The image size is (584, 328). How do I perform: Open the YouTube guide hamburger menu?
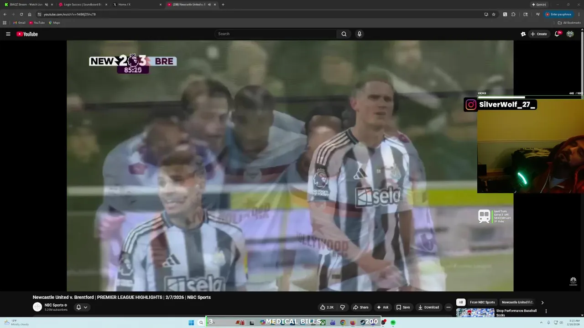pyautogui.click(x=8, y=34)
